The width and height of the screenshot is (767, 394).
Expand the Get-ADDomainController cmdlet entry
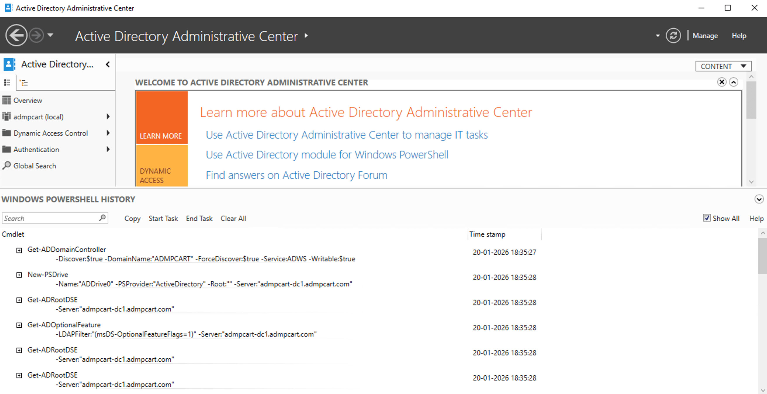[19, 250]
